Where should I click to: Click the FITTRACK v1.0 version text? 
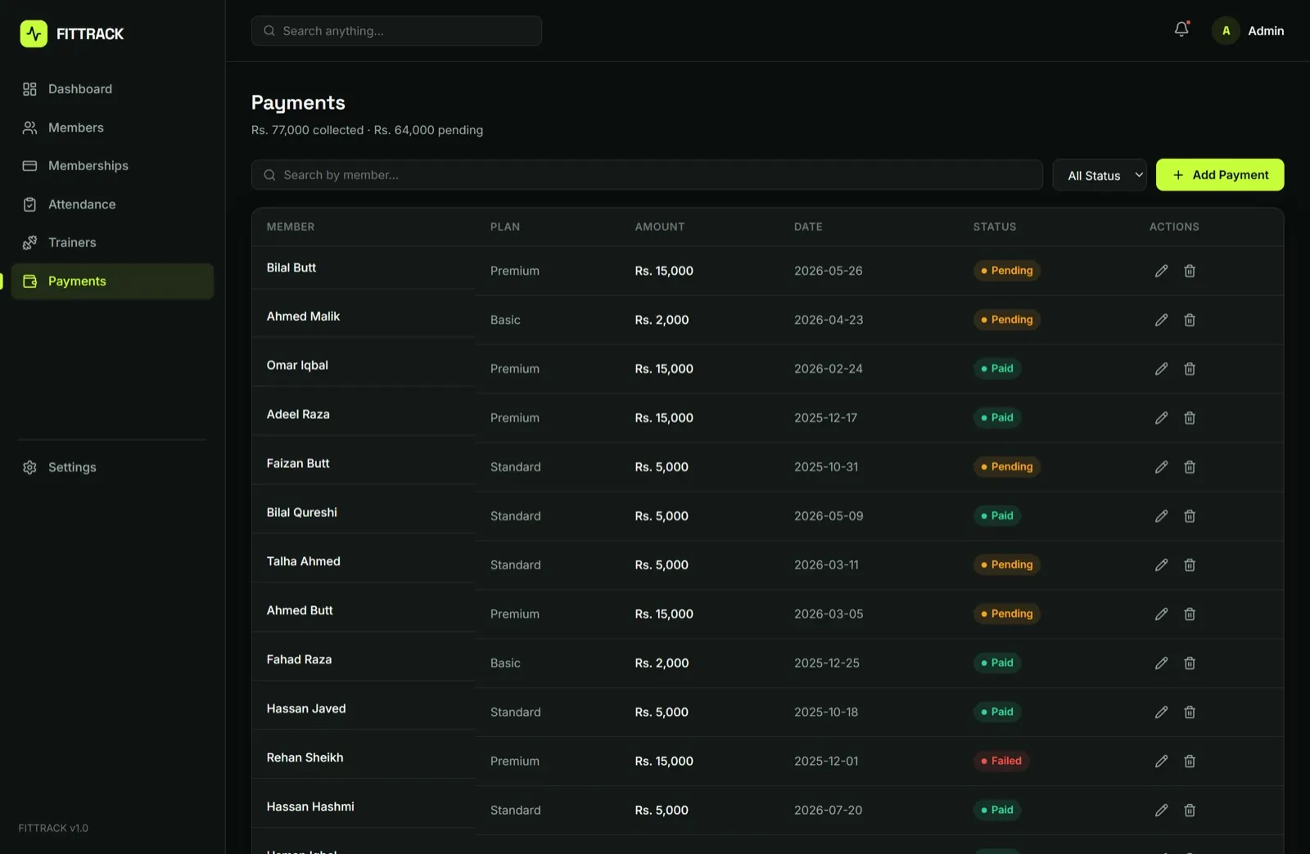click(53, 828)
